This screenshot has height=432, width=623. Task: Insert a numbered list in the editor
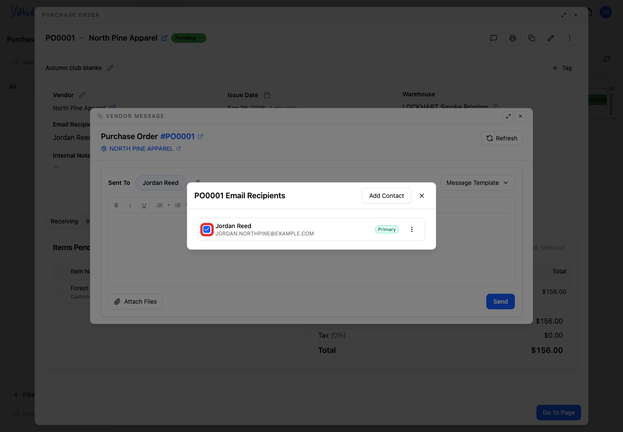click(160, 205)
